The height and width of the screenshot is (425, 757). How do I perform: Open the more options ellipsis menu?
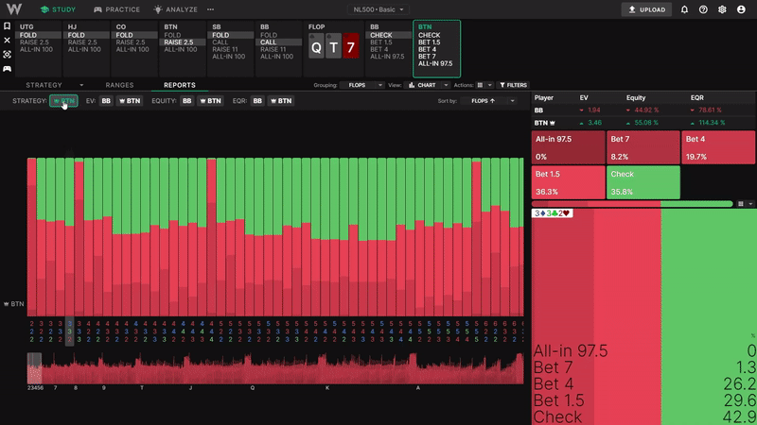[210, 9]
